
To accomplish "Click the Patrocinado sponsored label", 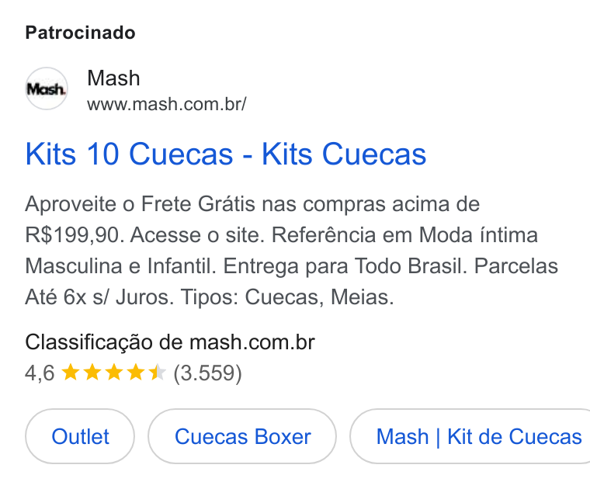I will (80, 33).
